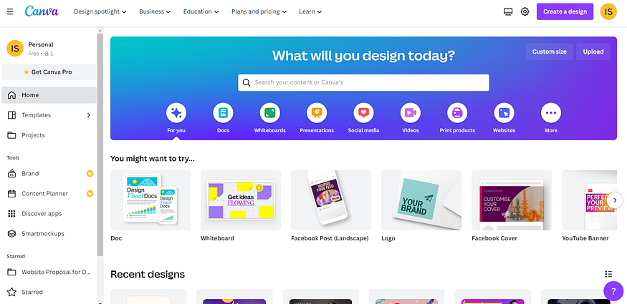Viewport: 627px width, 304px height.
Task: Select the Social media heart icon
Action: point(363,113)
